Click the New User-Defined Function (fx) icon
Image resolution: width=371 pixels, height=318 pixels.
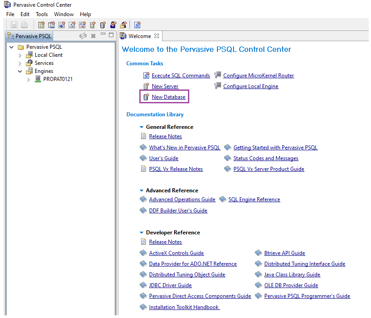tap(72, 25)
